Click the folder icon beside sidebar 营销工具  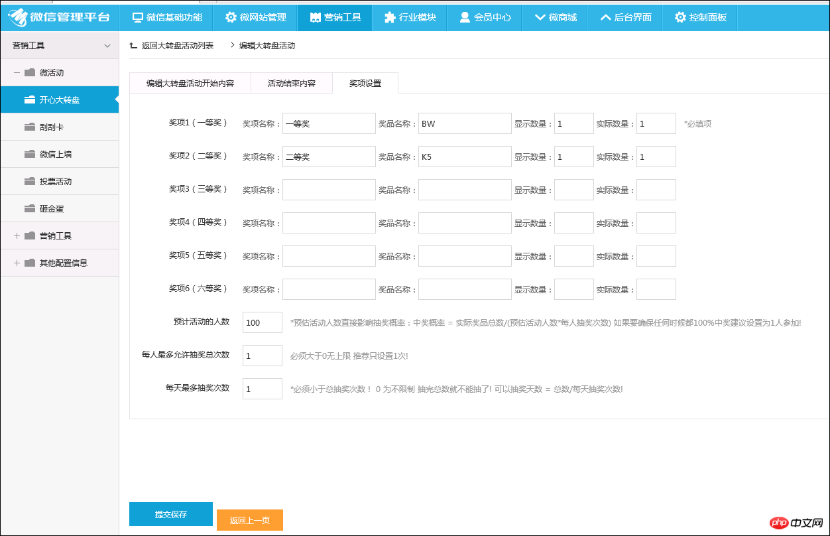coord(30,235)
